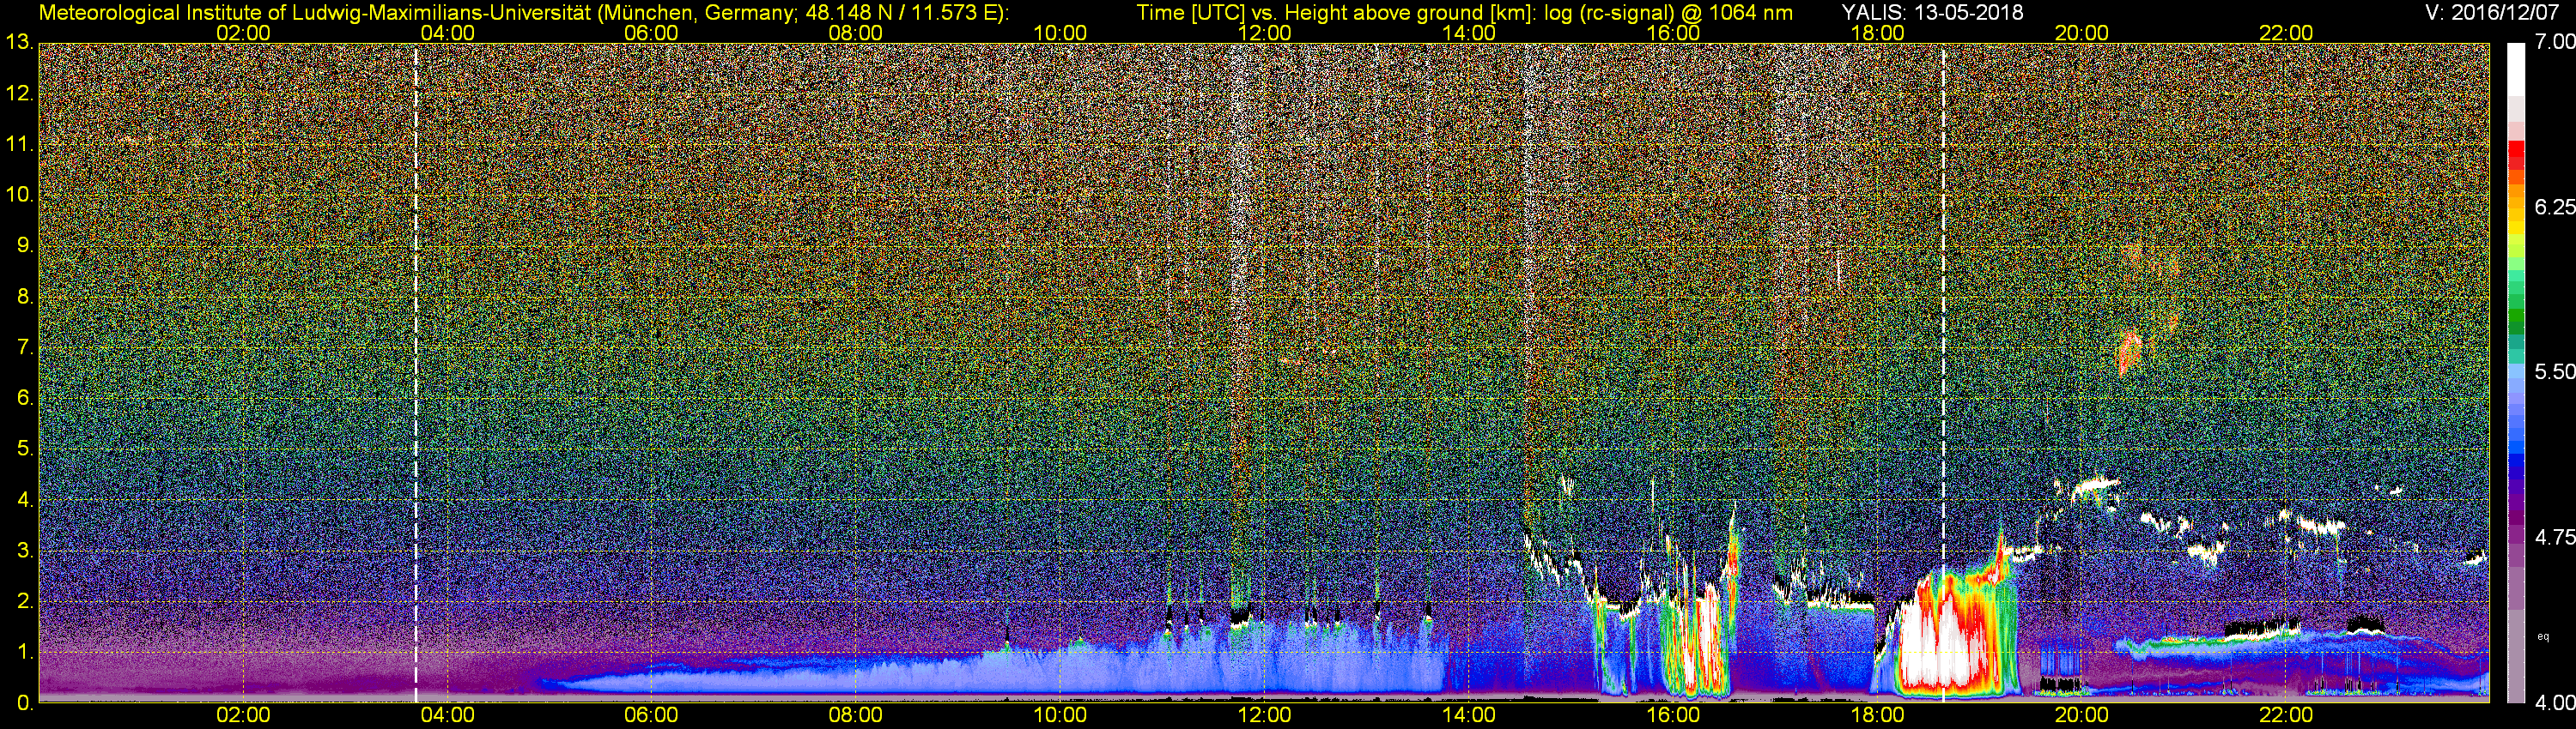Screen dimensions: 2576x729
Task: Click the 18:00 label on the lower time axis
Action: point(1877,715)
